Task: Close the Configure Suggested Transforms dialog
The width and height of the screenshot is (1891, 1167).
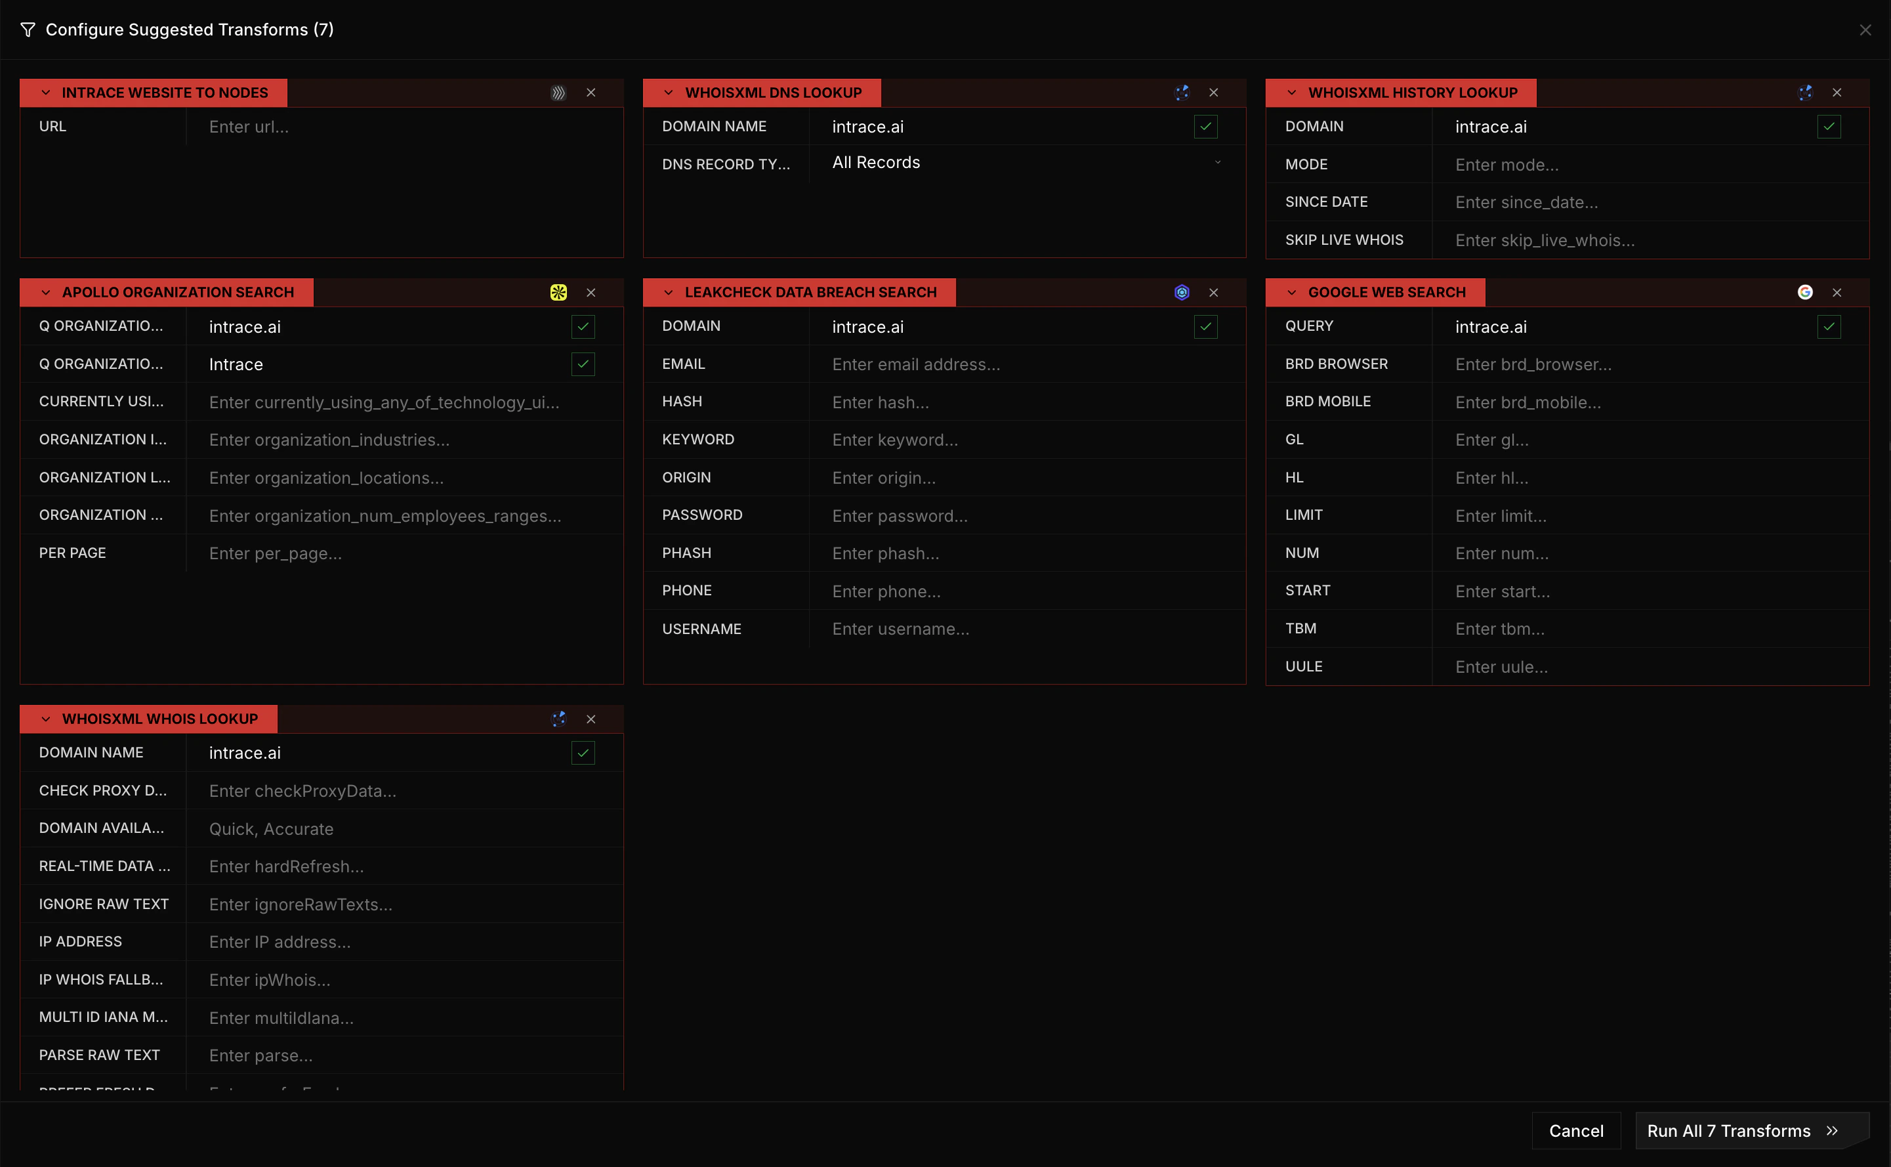Action: (x=1865, y=30)
